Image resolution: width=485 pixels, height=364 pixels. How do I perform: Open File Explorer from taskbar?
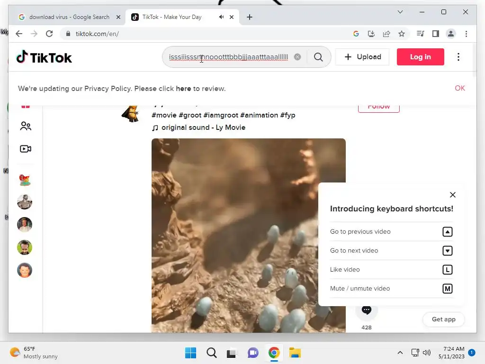[295, 353]
